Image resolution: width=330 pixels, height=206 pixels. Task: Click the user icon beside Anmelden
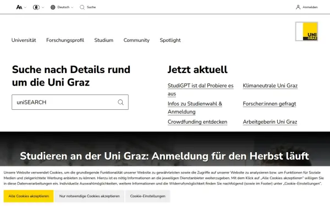coord(298,7)
